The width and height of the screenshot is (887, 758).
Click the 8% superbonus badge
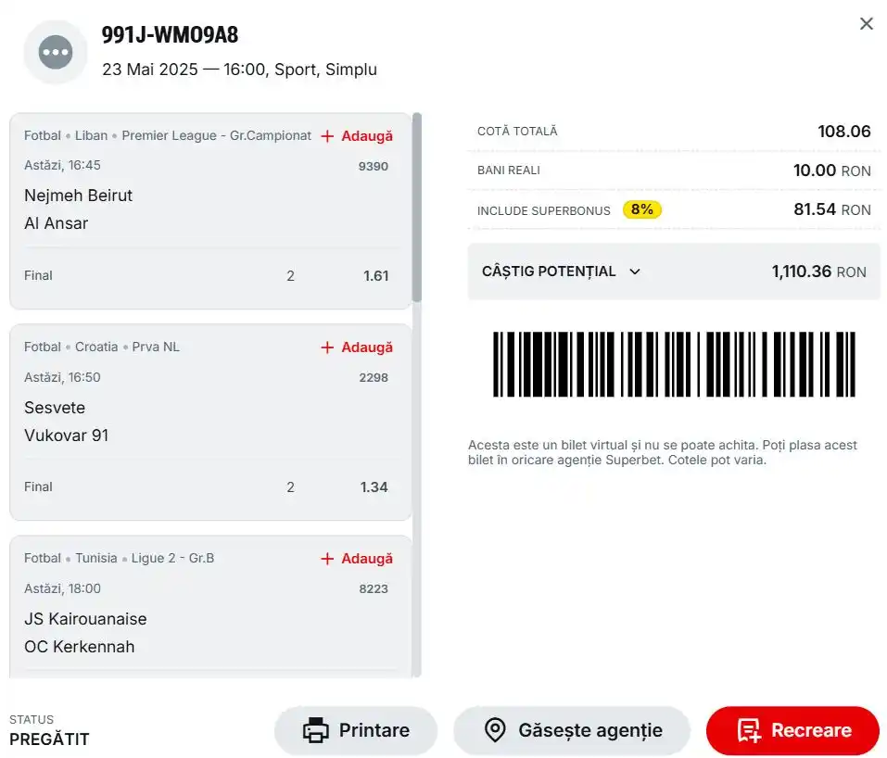[642, 209]
